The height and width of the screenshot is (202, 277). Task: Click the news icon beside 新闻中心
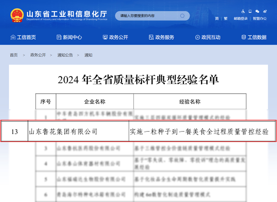[59, 37]
